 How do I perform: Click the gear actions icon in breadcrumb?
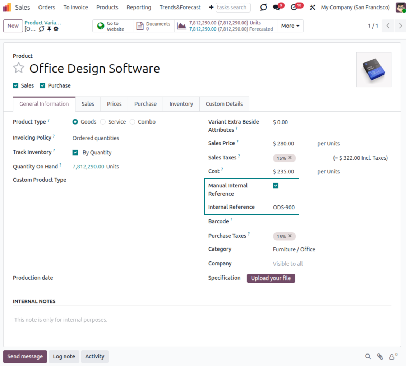[x=56, y=29]
